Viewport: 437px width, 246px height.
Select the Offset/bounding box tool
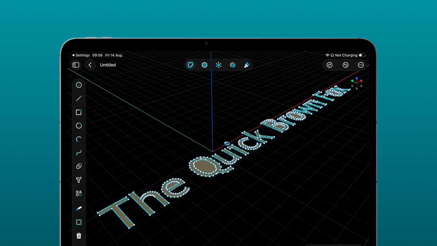pos(79,222)
